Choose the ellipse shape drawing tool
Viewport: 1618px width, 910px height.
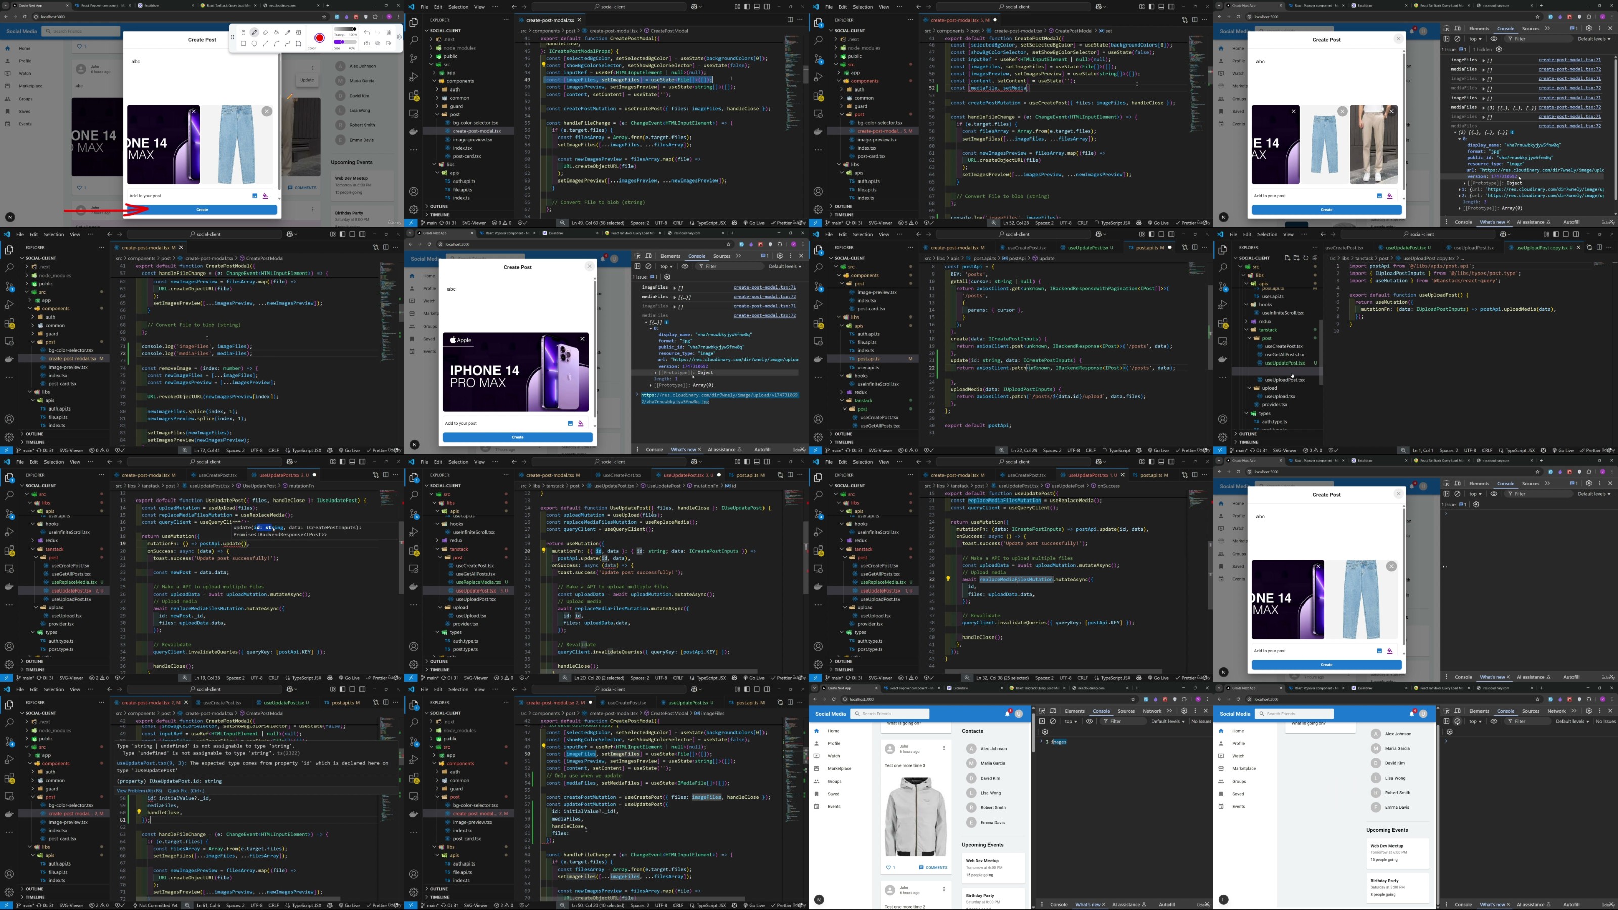click(x=254, y=44)
